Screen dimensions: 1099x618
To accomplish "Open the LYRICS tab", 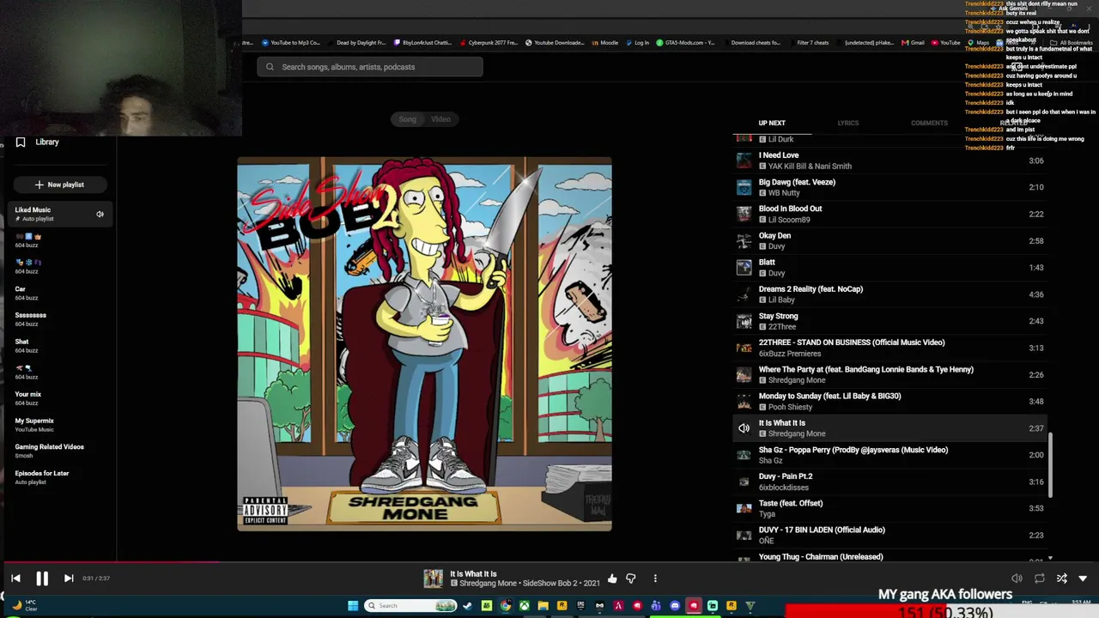I will tap(848, 123).
